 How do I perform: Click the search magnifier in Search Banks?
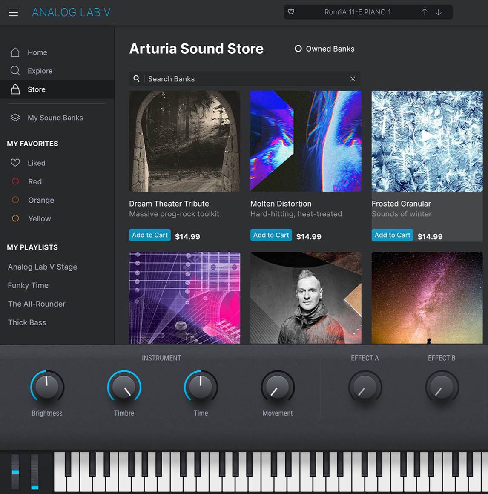pos(136,78)
